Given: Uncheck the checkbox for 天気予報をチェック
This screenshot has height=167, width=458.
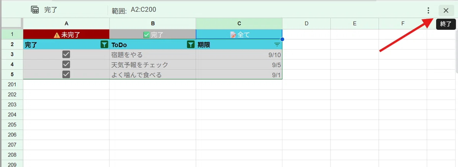Looking at the screenshot, I should coord(66,64).
